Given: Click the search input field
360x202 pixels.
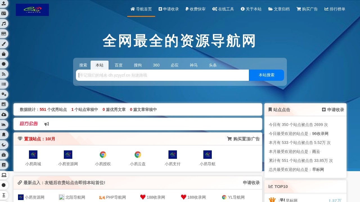Looking at the screenshot, I should pyautogui.click(x=163, y=75).
